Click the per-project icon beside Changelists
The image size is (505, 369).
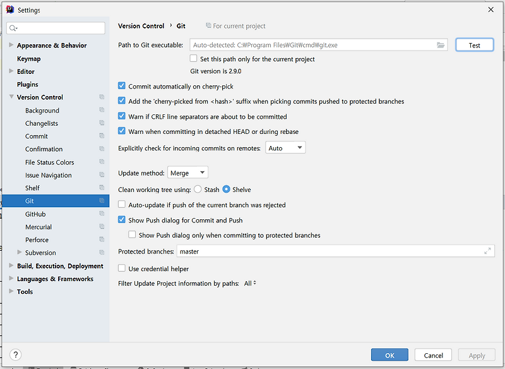[101, 123]
